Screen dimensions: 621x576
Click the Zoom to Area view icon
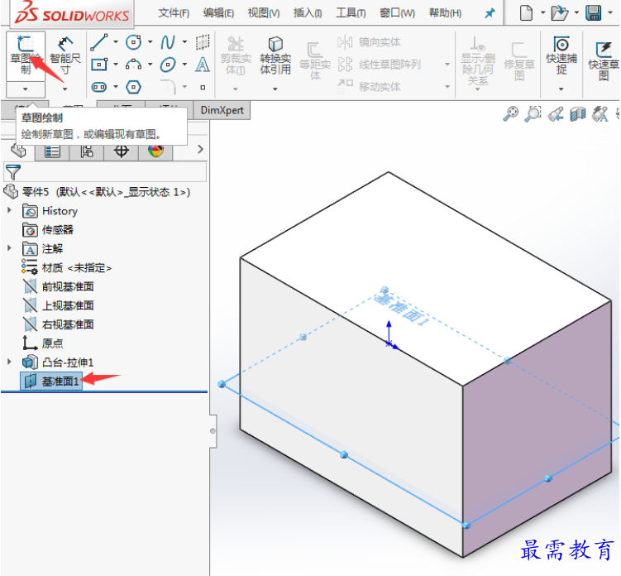tap(533, 113)
